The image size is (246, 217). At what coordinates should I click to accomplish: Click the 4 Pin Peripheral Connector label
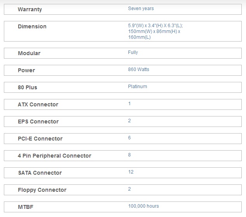click(54, 156)
